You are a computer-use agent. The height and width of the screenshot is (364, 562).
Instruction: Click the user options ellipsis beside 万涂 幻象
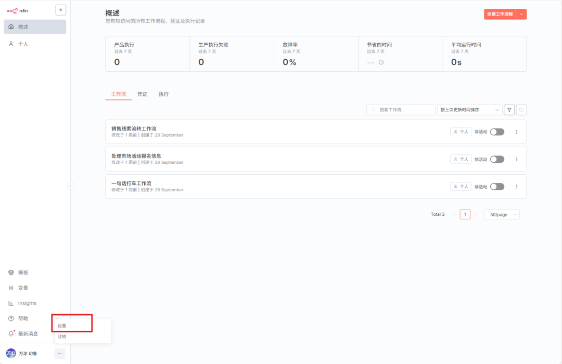pyautogui.click(x=60, y=354)
